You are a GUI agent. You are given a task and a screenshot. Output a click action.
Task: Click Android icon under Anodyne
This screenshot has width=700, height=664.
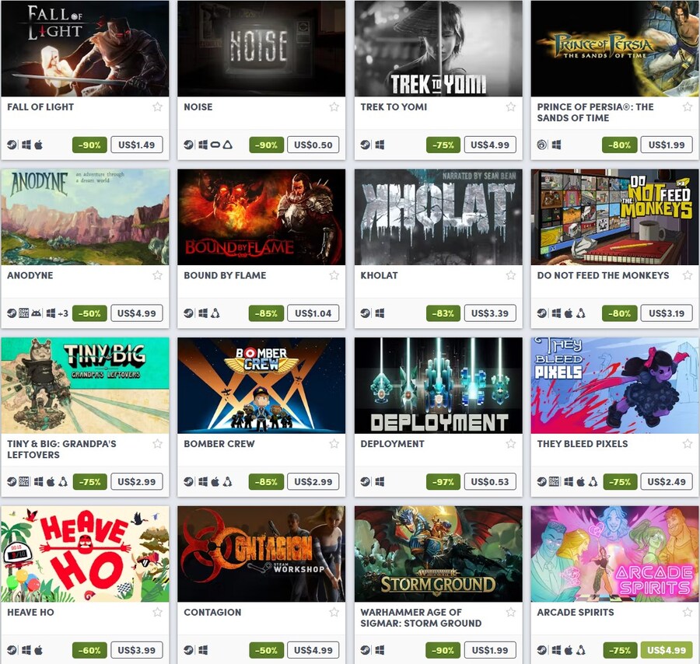coord(37,313)
